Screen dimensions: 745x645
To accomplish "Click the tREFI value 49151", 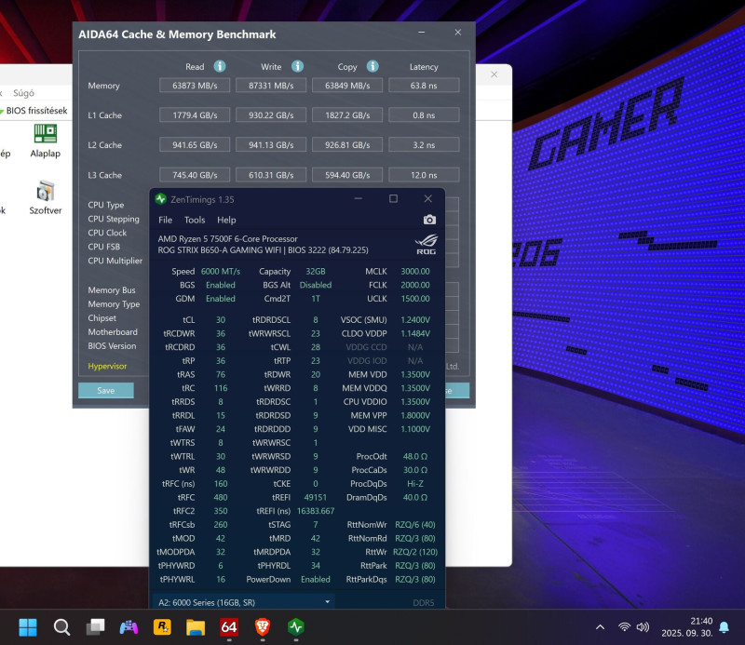I will (316, 497).
